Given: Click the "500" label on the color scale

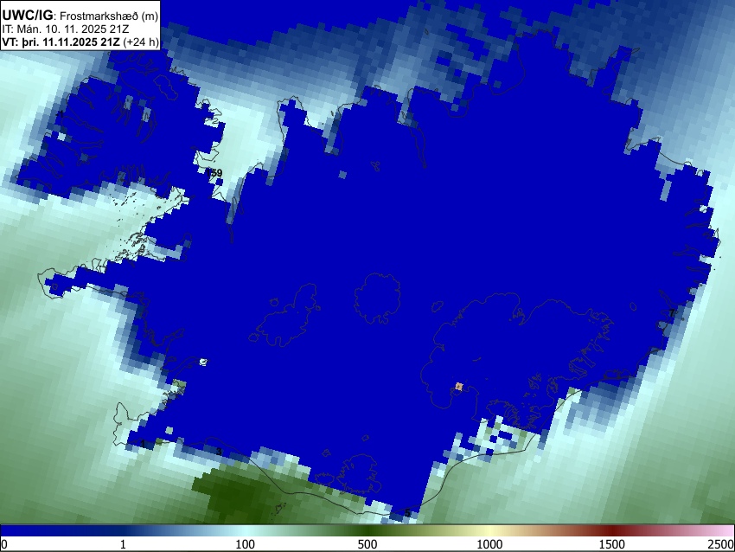Looking at the screenshot, I should (367, 544).
